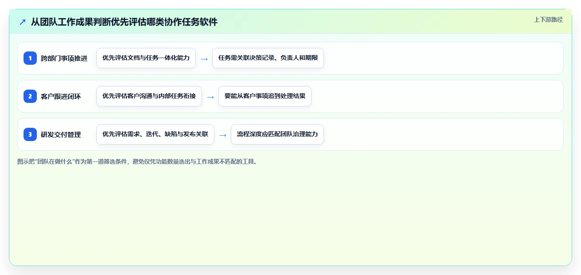Viewport: 581px width, 275px height.
Task: Click the 研发交付管理 label
Action: click(61, 134)
